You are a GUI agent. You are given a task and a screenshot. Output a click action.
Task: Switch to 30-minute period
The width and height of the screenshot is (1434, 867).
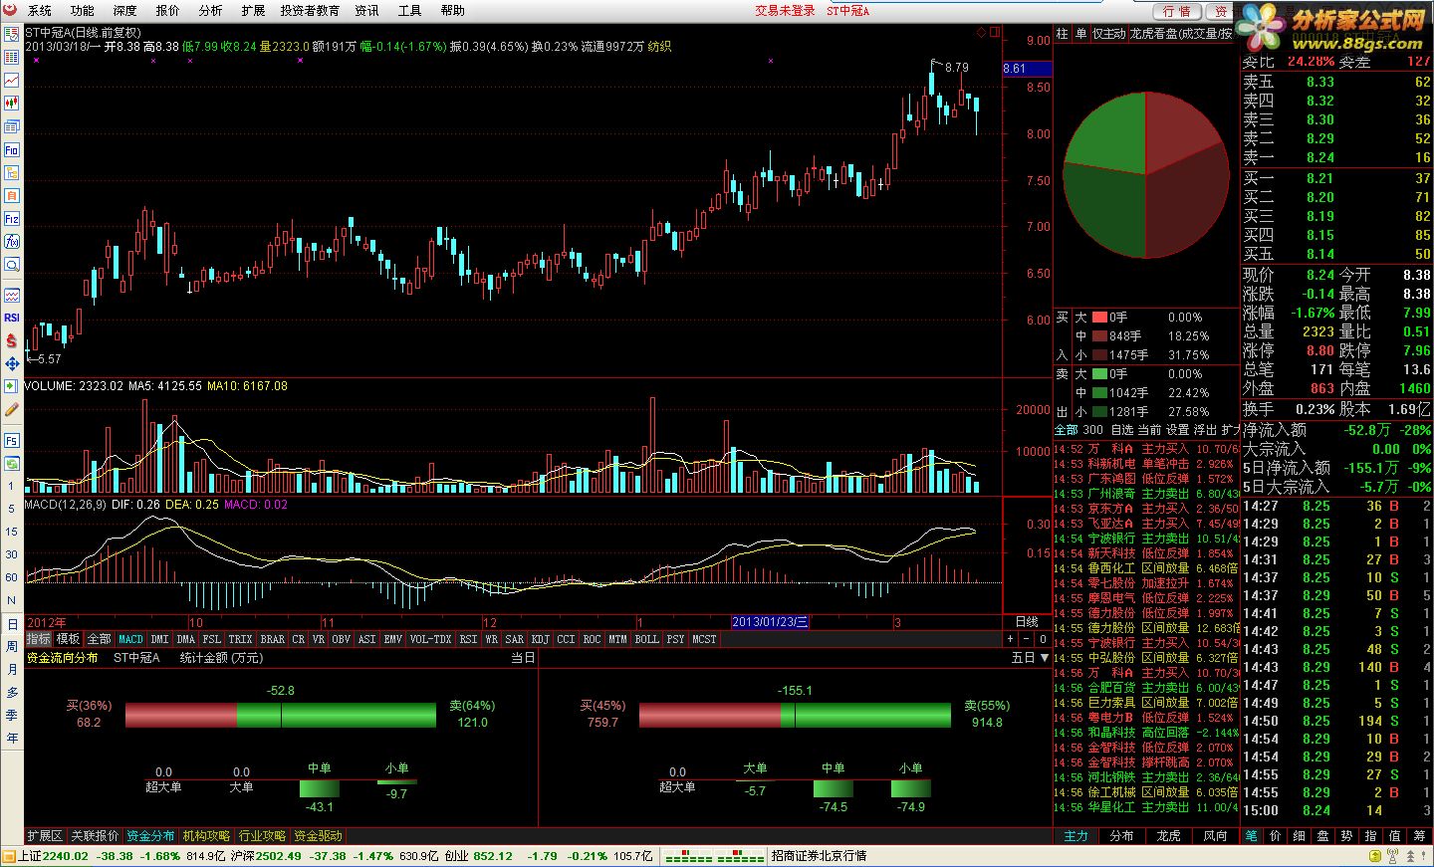[12, 554]
